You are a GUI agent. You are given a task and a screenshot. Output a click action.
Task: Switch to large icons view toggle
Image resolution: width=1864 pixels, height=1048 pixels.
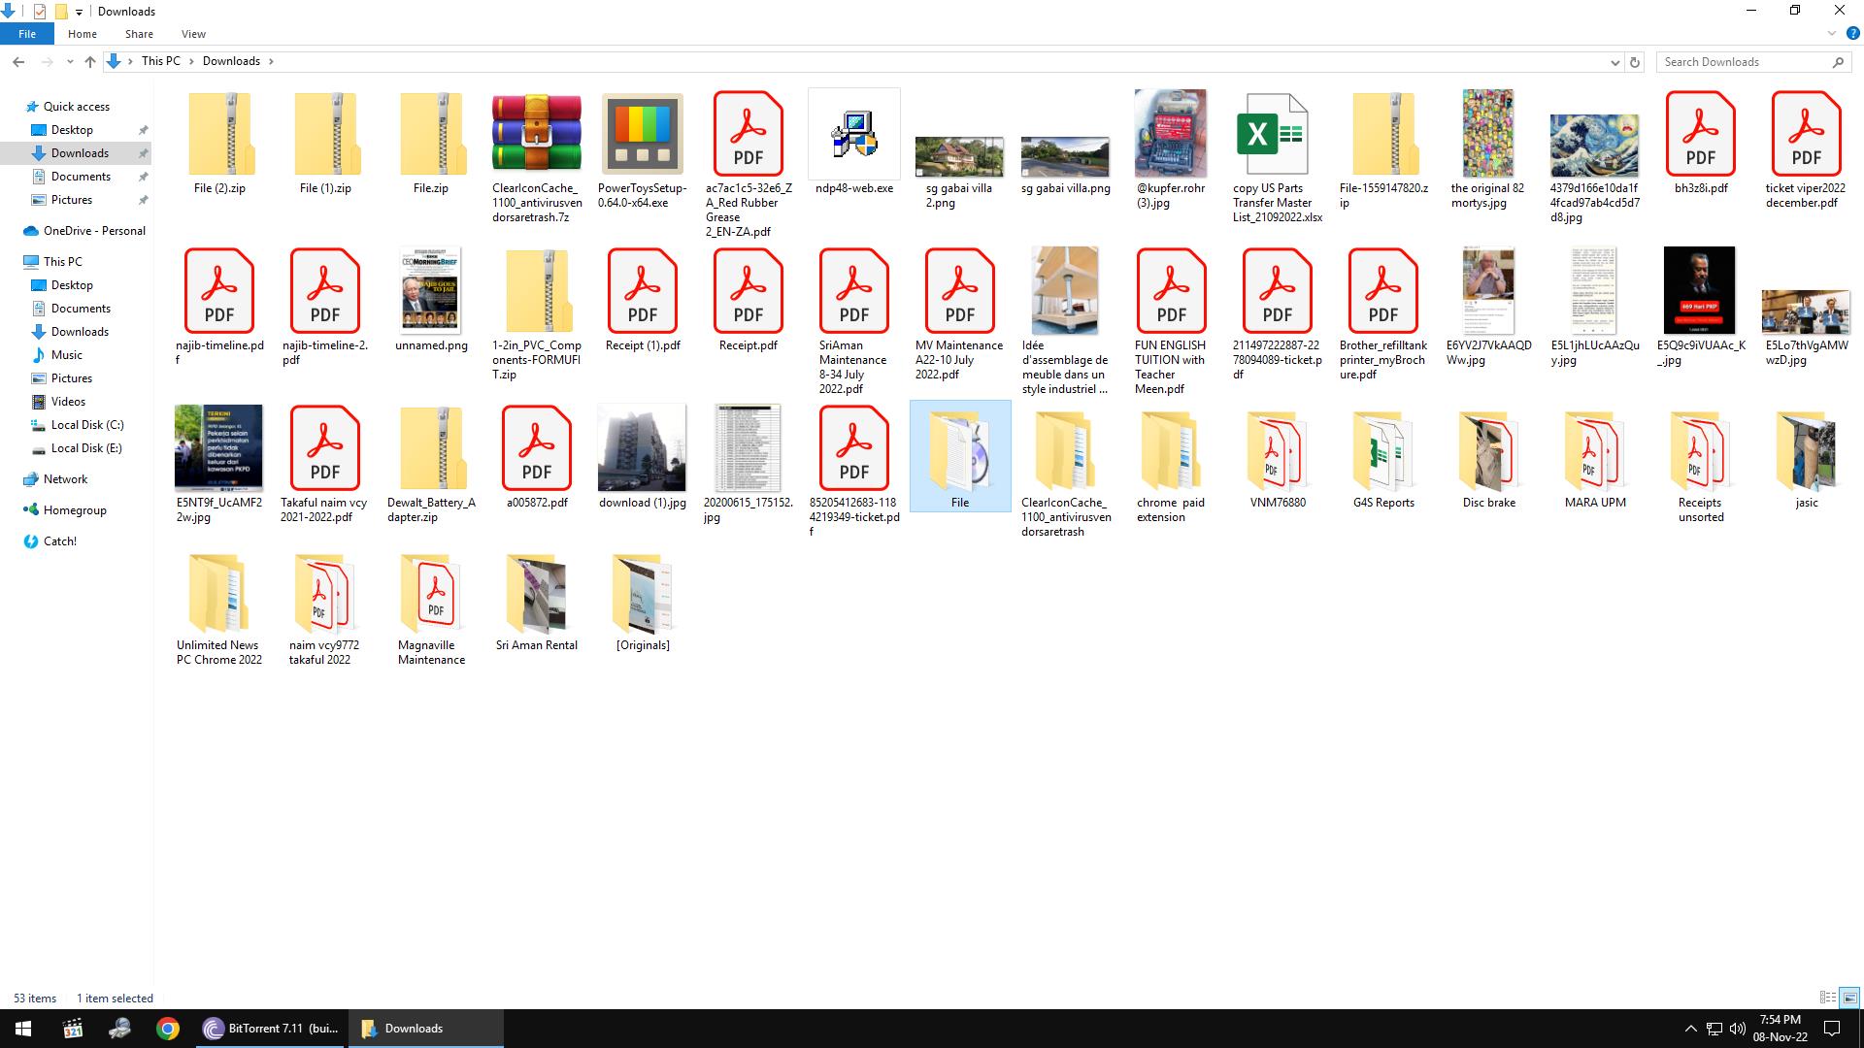(1849, 998)
